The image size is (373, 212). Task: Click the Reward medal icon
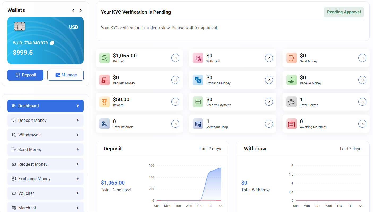105,102
